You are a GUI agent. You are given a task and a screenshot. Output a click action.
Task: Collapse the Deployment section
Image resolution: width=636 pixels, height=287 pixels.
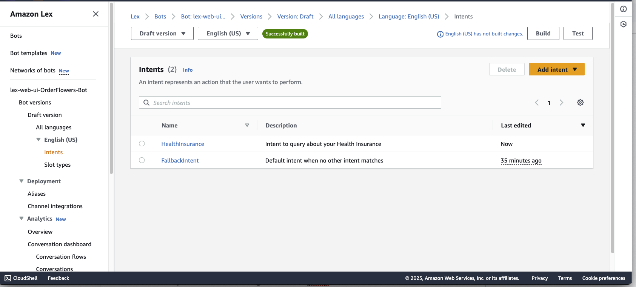(x=22, y=181)
